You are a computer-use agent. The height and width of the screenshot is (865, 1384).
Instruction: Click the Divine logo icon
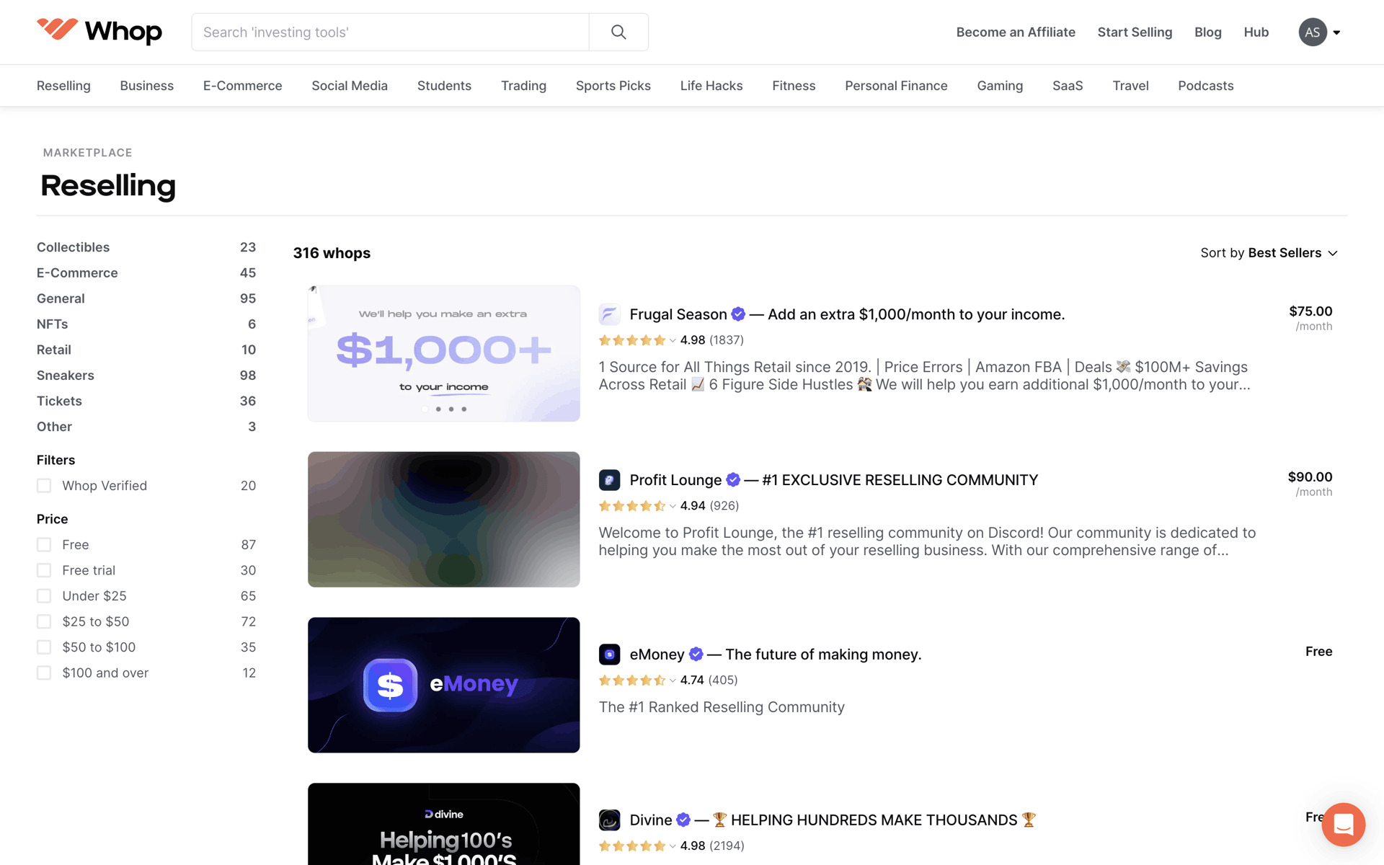pyautogui.click(x=609, y=820)
